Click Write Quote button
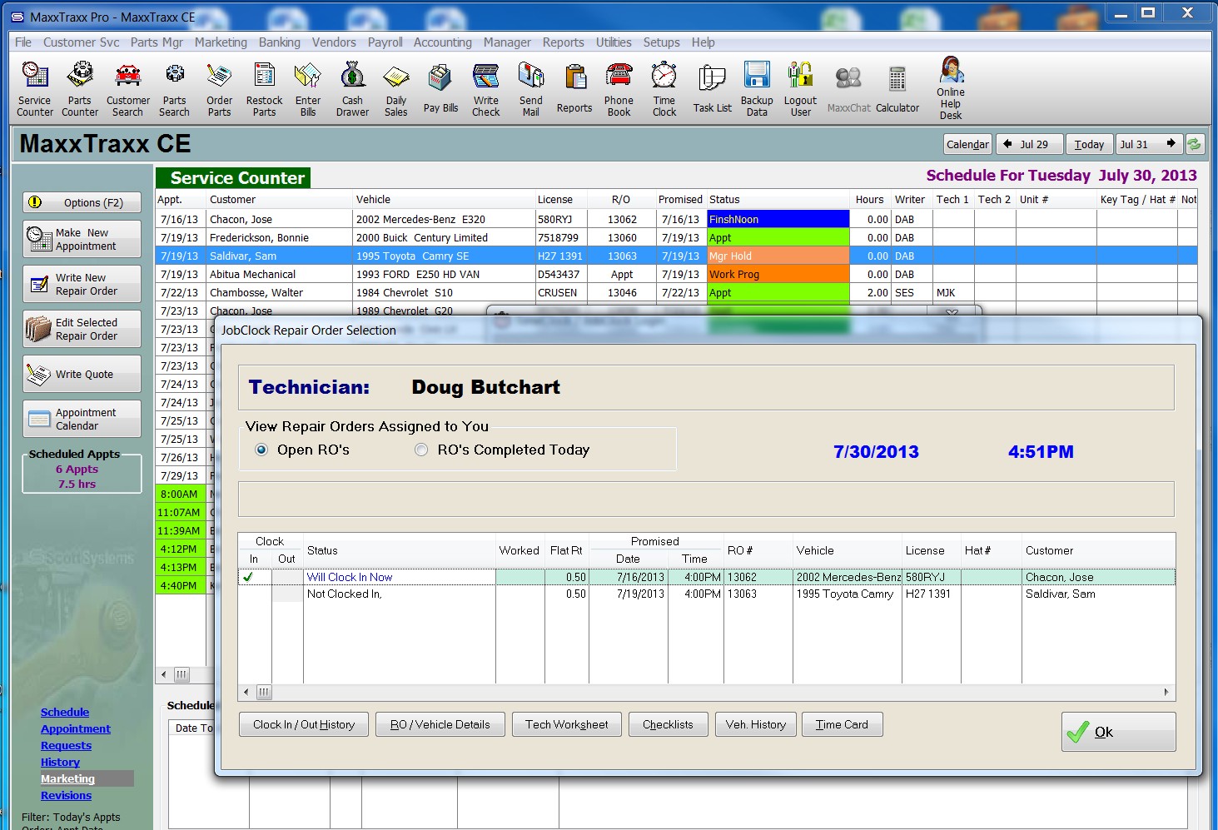The height and width of the screenshot is (830, 1218). click(x=82, y=374)
